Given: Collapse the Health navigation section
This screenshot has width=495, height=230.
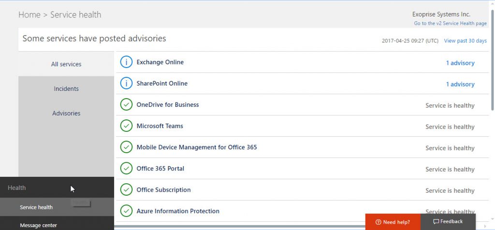Looking at the screenshot, I should pyautogui.click(x=57, y=188).
